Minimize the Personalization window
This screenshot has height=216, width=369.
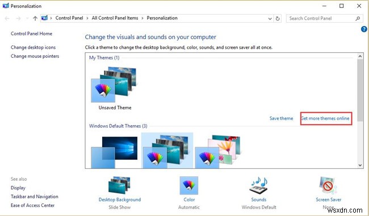(x=324, y=6)
